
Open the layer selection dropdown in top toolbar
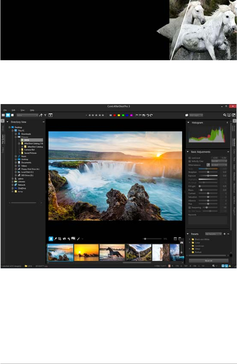coord(196,115)
